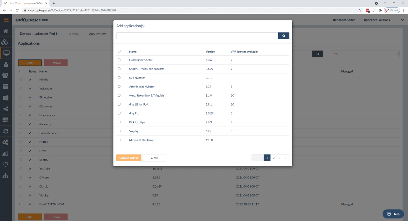This screenshot has height=221, width=408.
Task: Open the page size dropdown showing 25
Action: (365, 54)
